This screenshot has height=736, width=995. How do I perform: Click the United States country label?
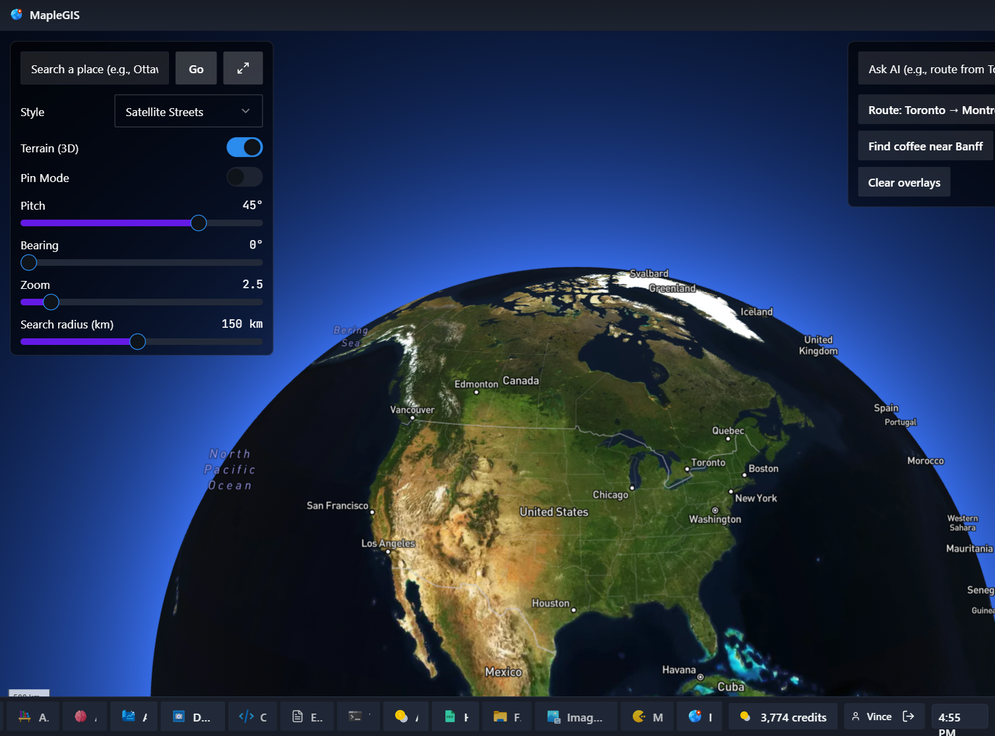[554, 512]
